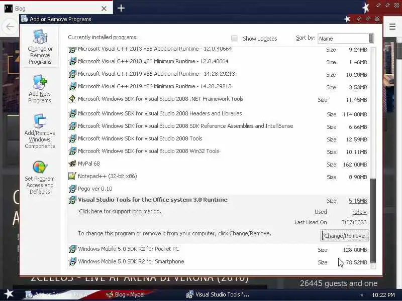Screen dimensions: 402x301
Task: Toggle the Show updates checkbox
Action: (234, 39)
